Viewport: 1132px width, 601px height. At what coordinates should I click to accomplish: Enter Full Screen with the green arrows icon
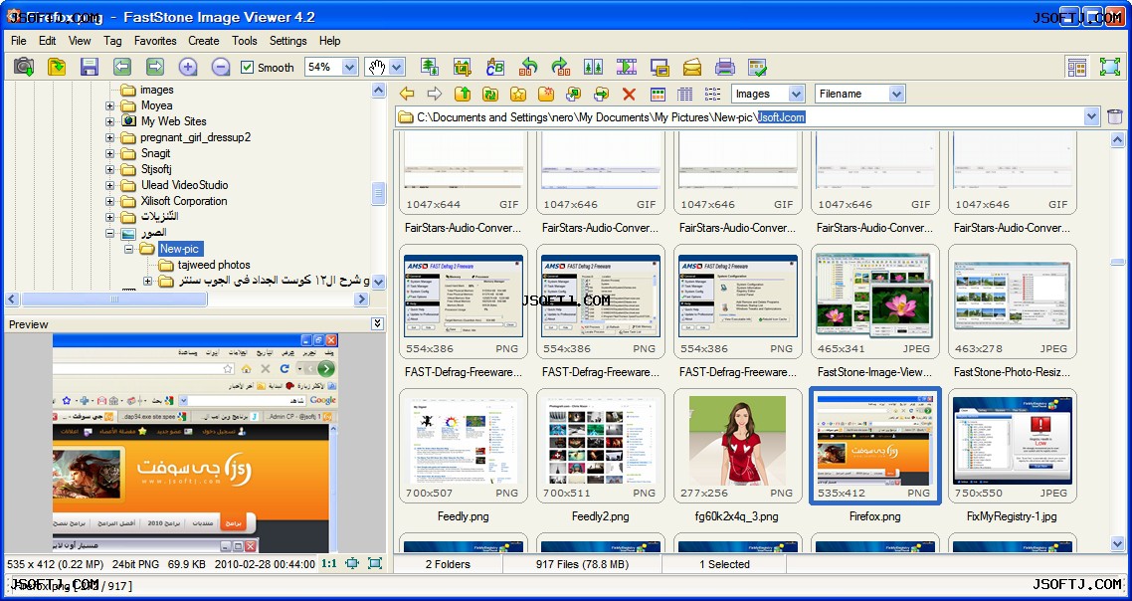pyautogui.click(x=1110, y=68)
